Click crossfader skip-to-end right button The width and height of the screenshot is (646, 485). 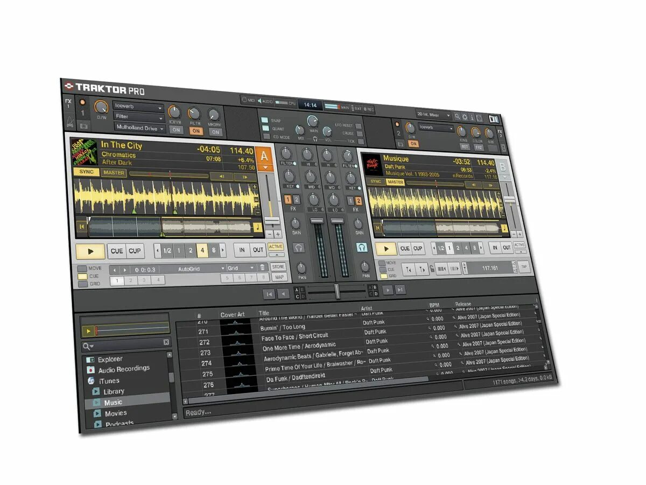pos(400,290)
